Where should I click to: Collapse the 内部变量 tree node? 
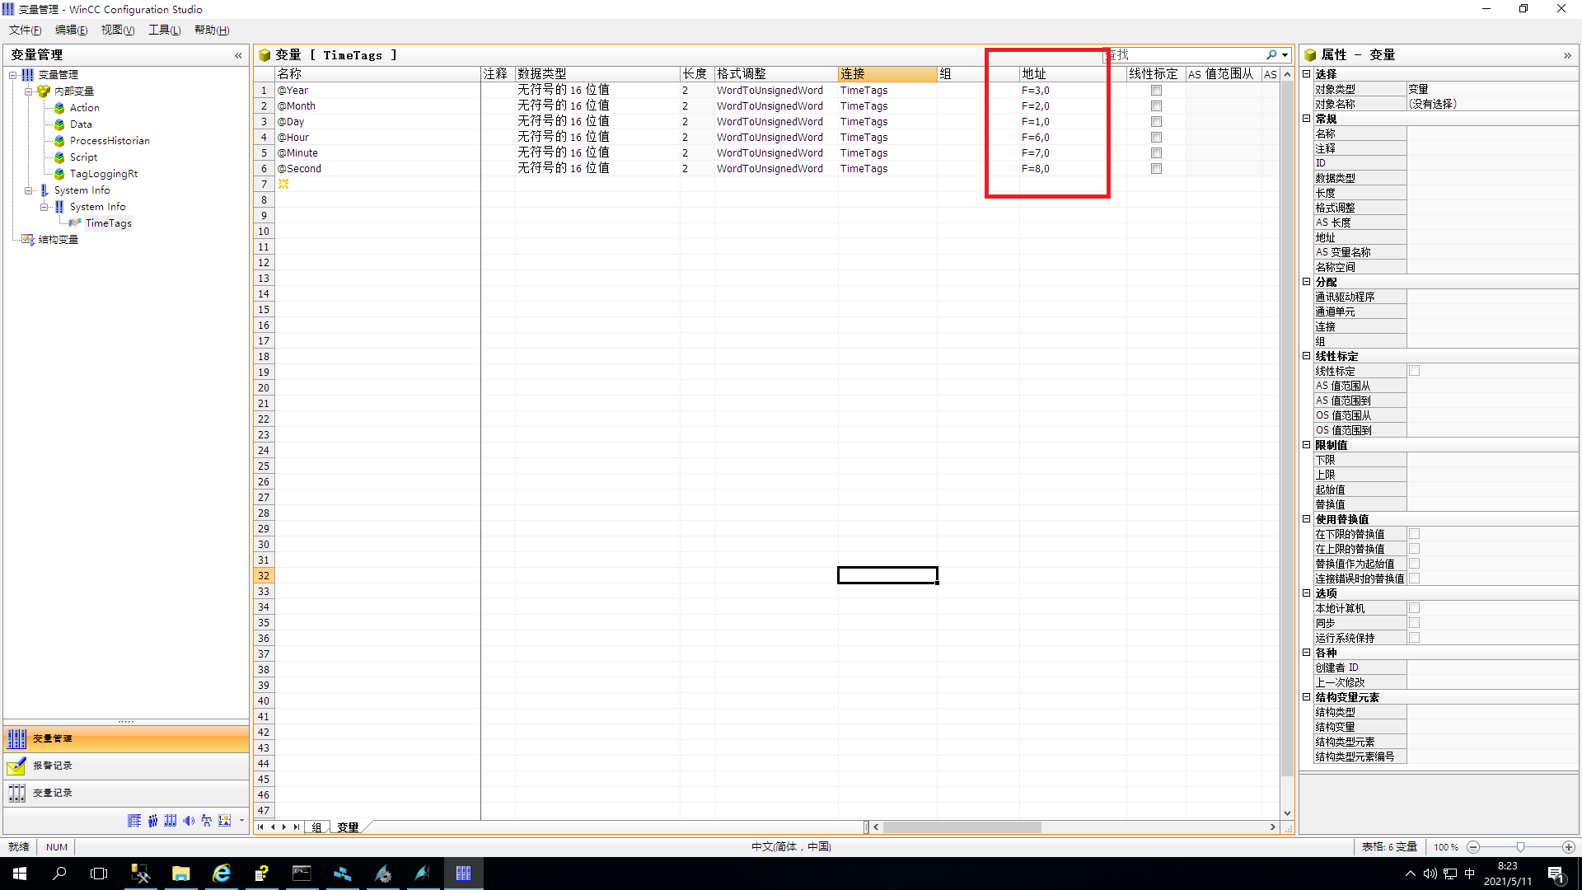[29, 91]
